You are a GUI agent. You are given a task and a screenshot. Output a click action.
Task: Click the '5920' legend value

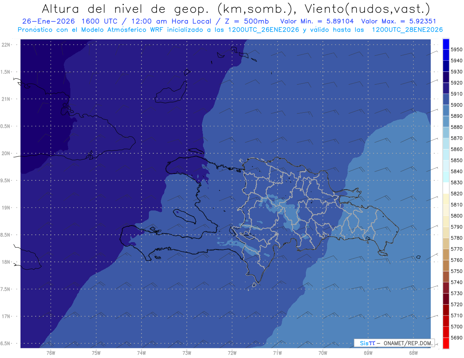457,83
